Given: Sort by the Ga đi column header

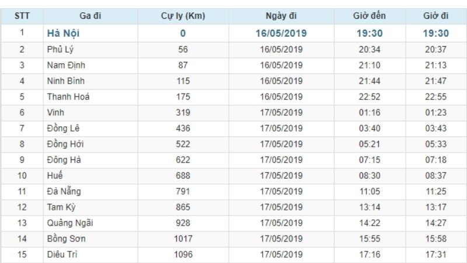Looking at the screenshot, I should [90, 16].
